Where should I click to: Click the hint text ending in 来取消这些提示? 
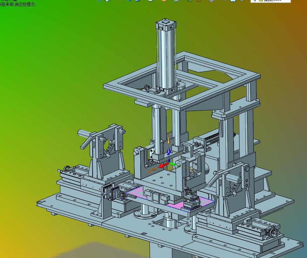(18, 4)
